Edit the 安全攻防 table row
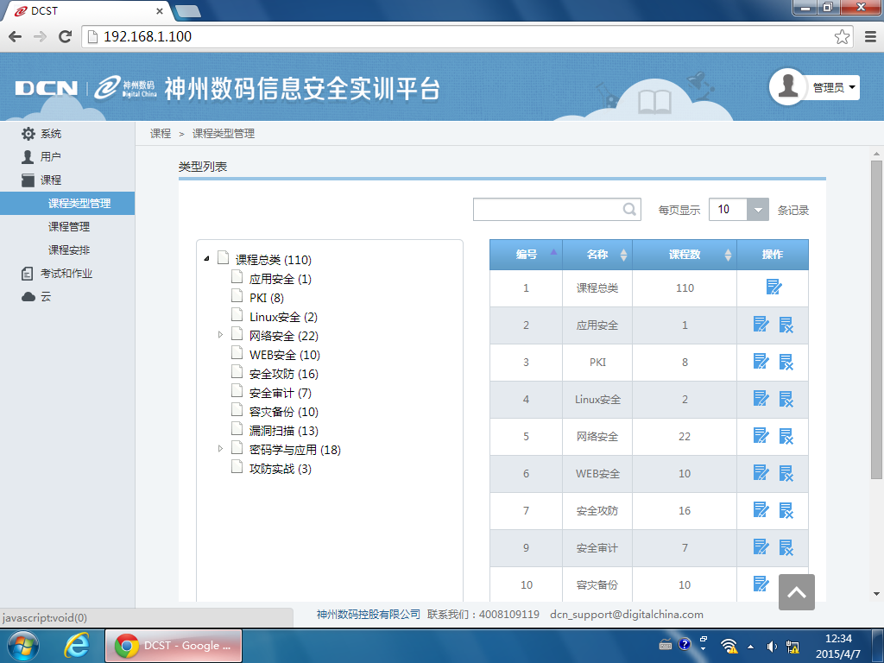This screenshot has width=884, height=663. click(761, 509)
